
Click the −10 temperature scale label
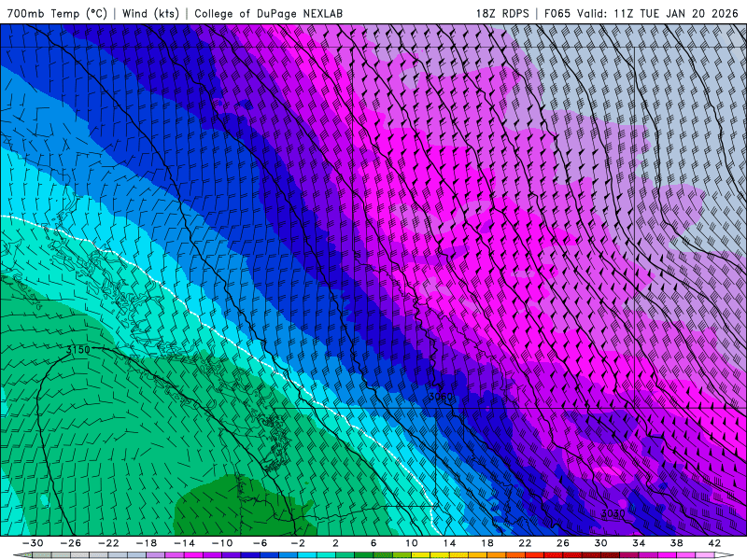pyautogui.click(x=222, y=543)
